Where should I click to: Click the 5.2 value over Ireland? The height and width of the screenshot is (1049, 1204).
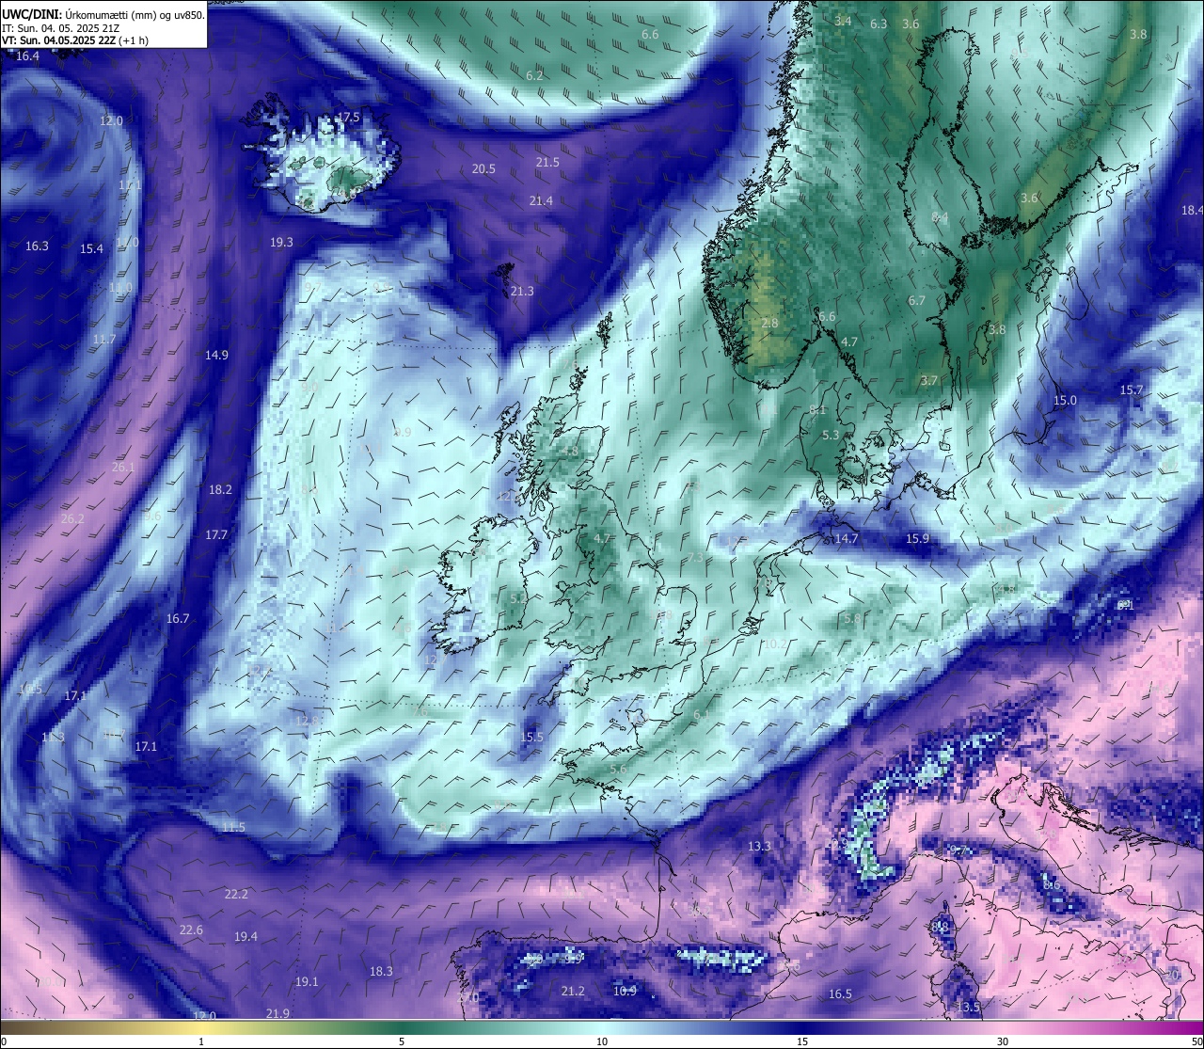(518, 599)
